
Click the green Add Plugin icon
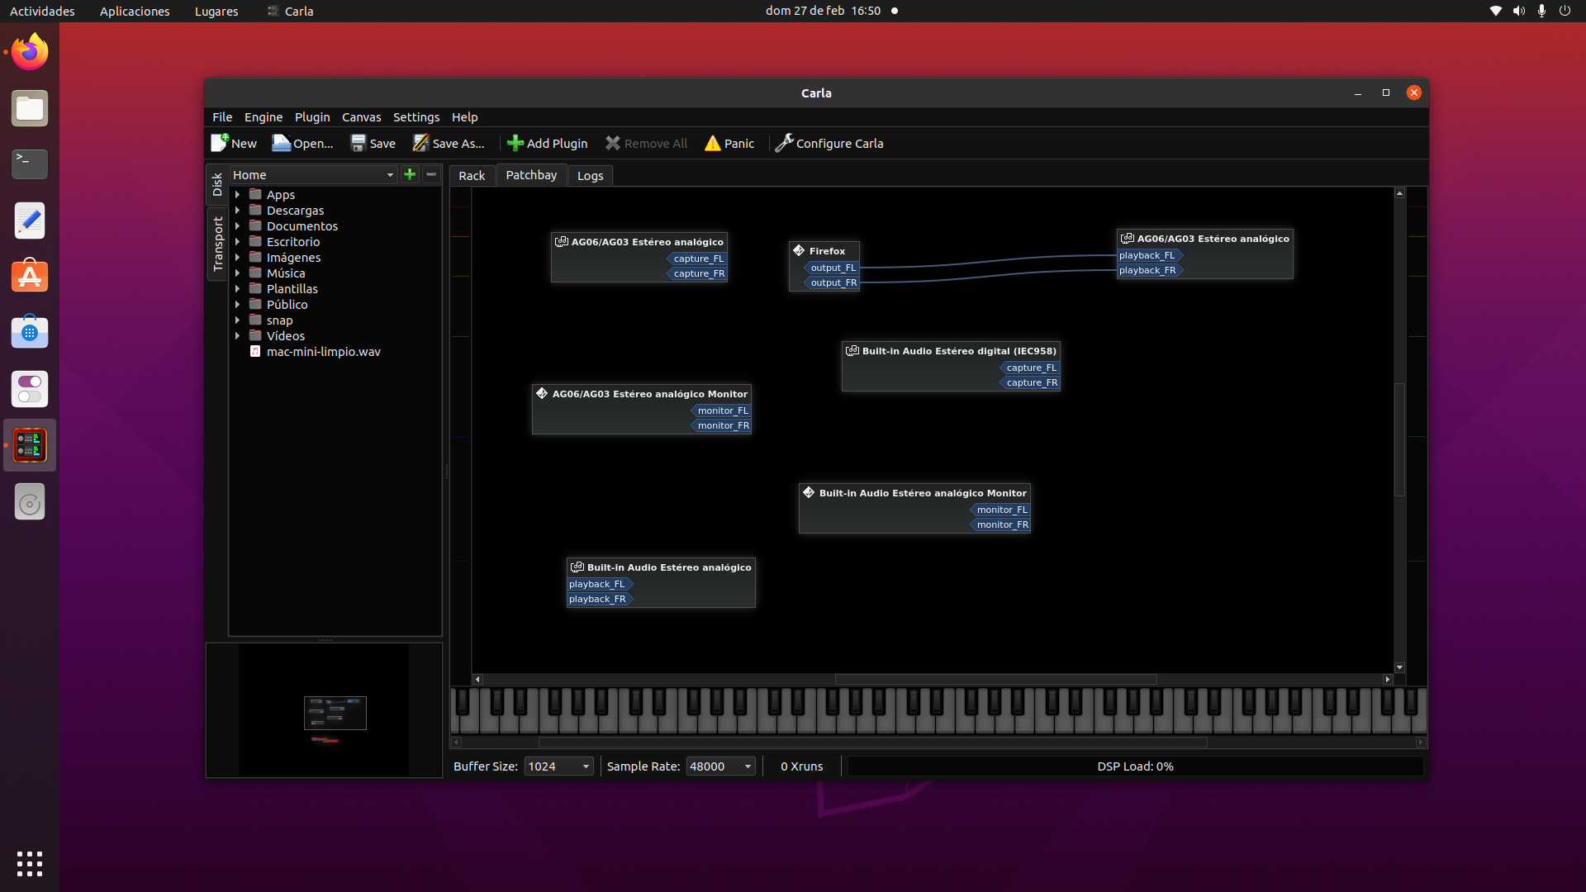click(x=515, y=143)
